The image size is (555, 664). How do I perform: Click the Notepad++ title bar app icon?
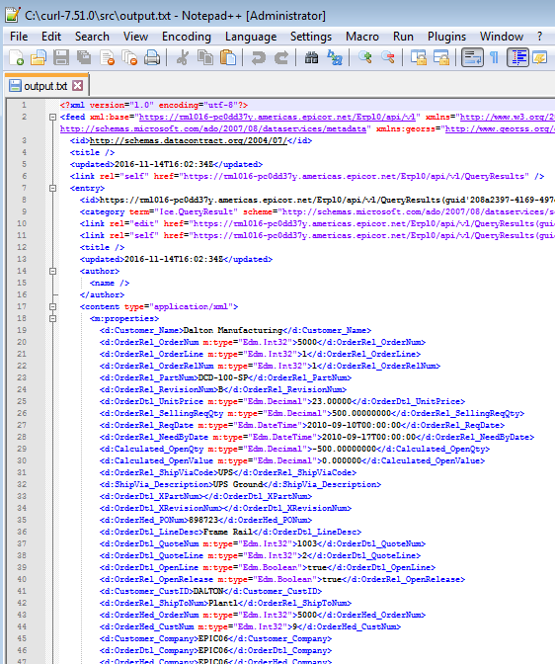click(13, 15)
